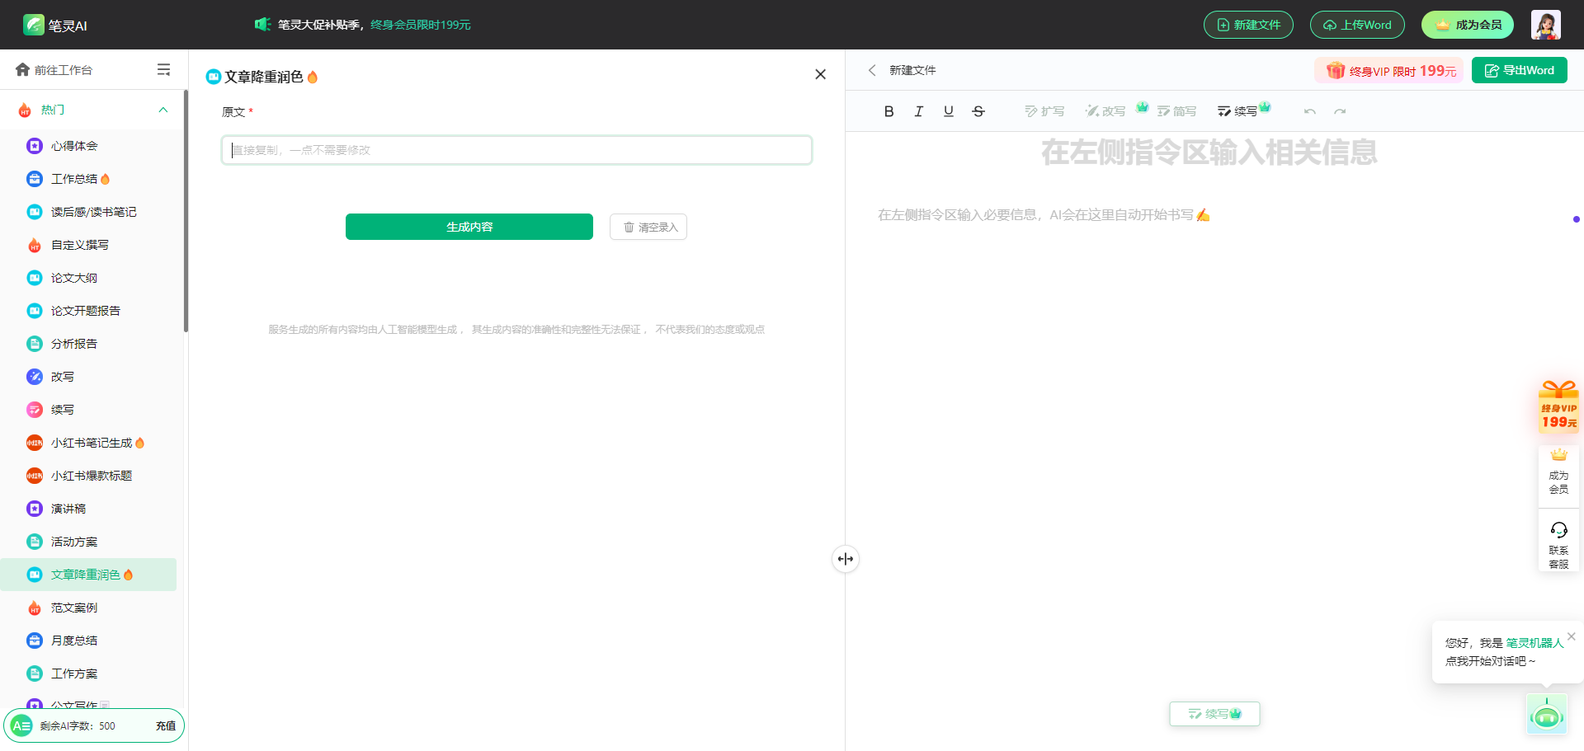The height and width of the screenshot is (751, 1584).
Task: Click the 清空录入 button
Action: coord(648,227)
